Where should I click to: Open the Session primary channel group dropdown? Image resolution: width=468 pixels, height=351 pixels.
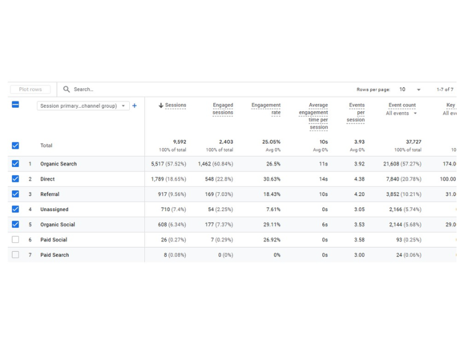pyautogui.click(x=82, y=106)
